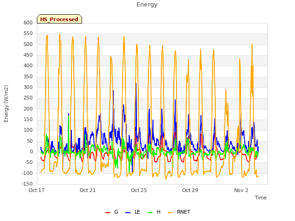
Task: Click the 600 y-axis tick label
Action: pyautogui.click(x=28, y=23)
